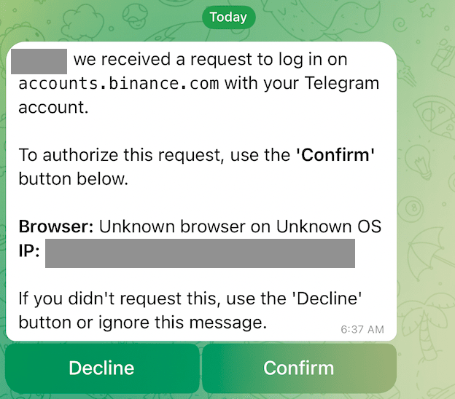Click the quoted 'Decline' word in message text
Image resolution: width=455 pixels, height=399 pixels.
coord(327,299)
